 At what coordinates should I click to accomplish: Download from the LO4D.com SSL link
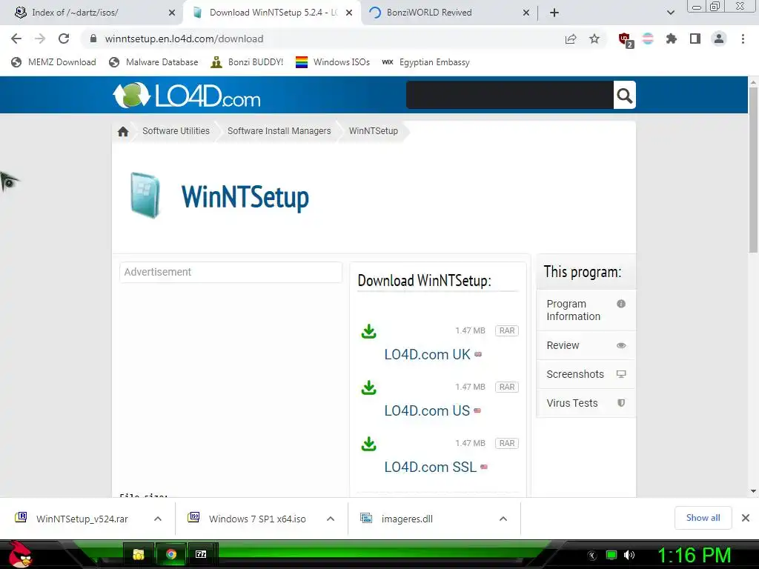point(431,467)
